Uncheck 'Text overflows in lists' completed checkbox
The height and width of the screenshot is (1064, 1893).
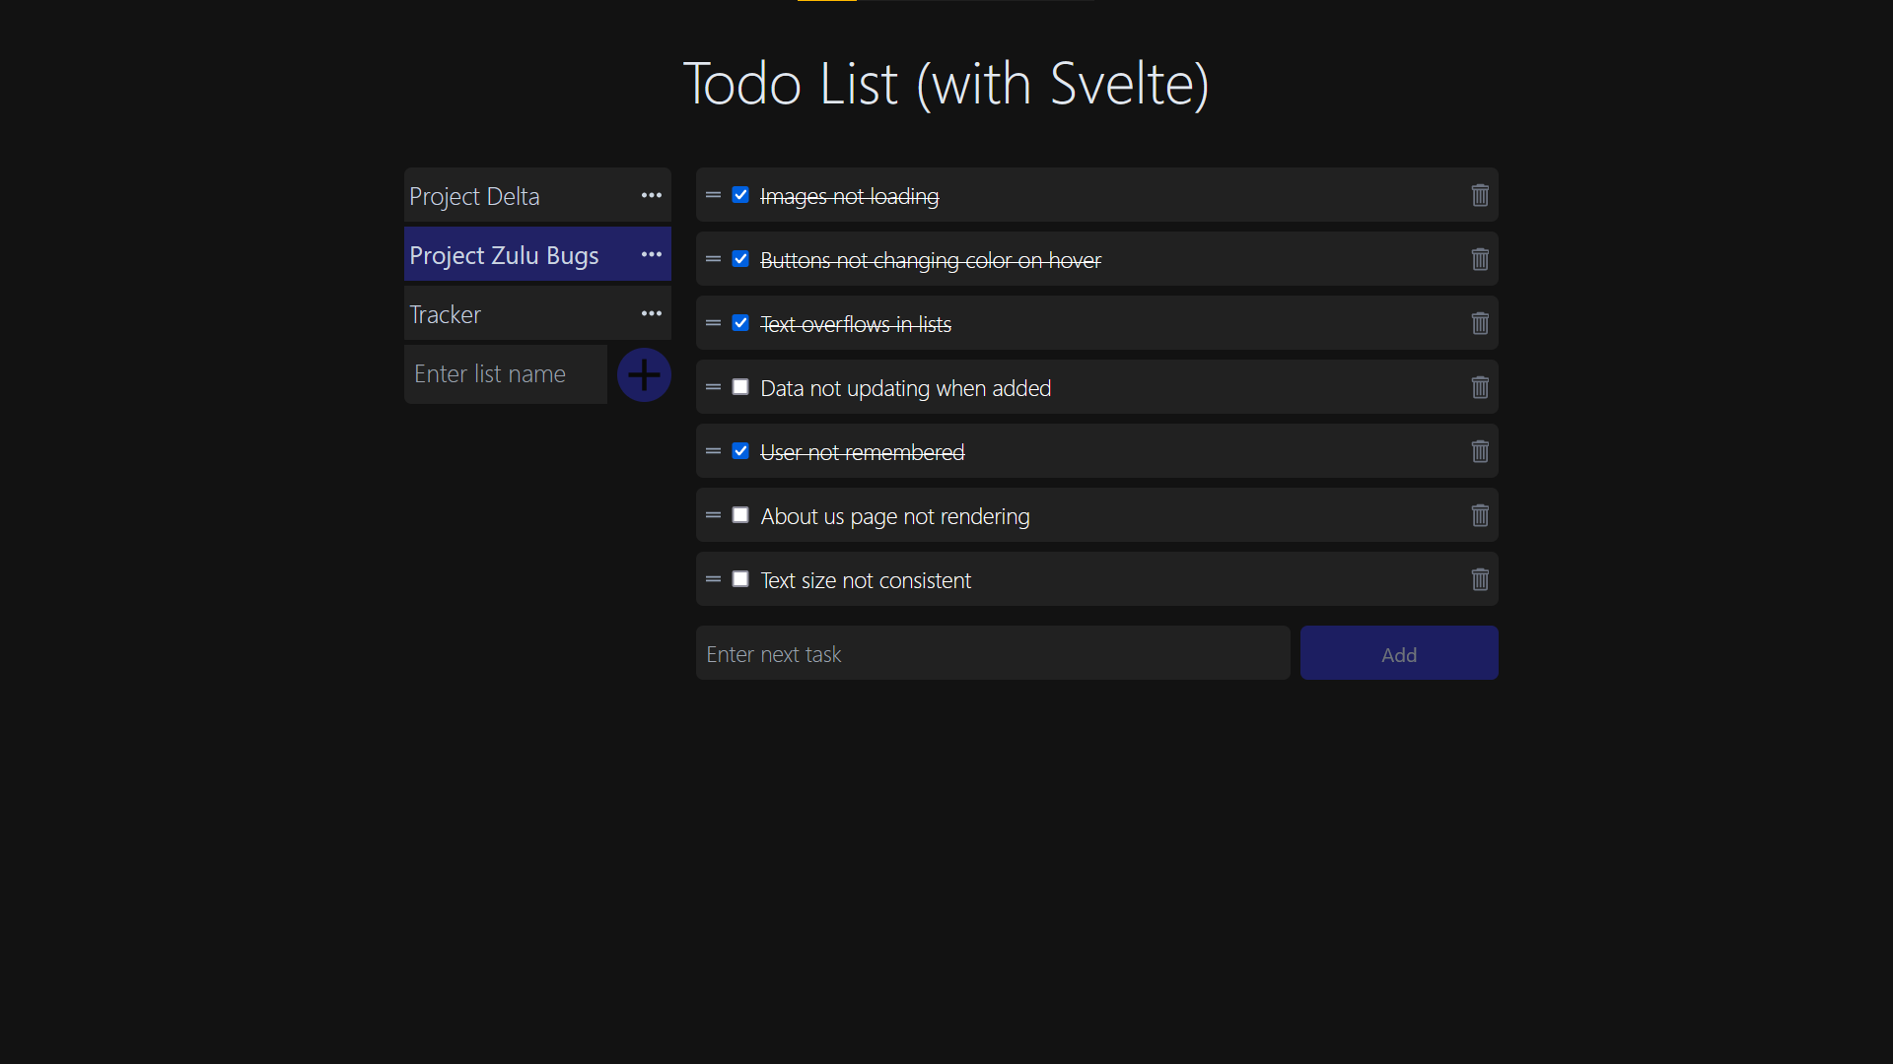coord(739,322)
